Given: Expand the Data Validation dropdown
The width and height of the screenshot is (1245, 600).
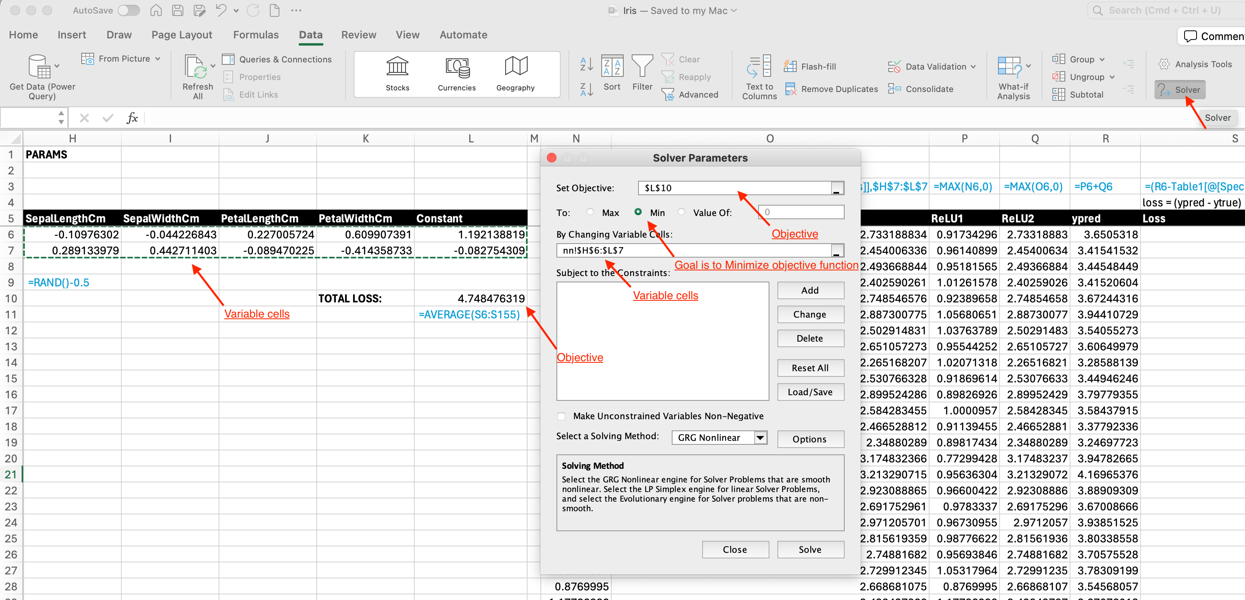Looking at the screenshot, I should click(973, 67).
